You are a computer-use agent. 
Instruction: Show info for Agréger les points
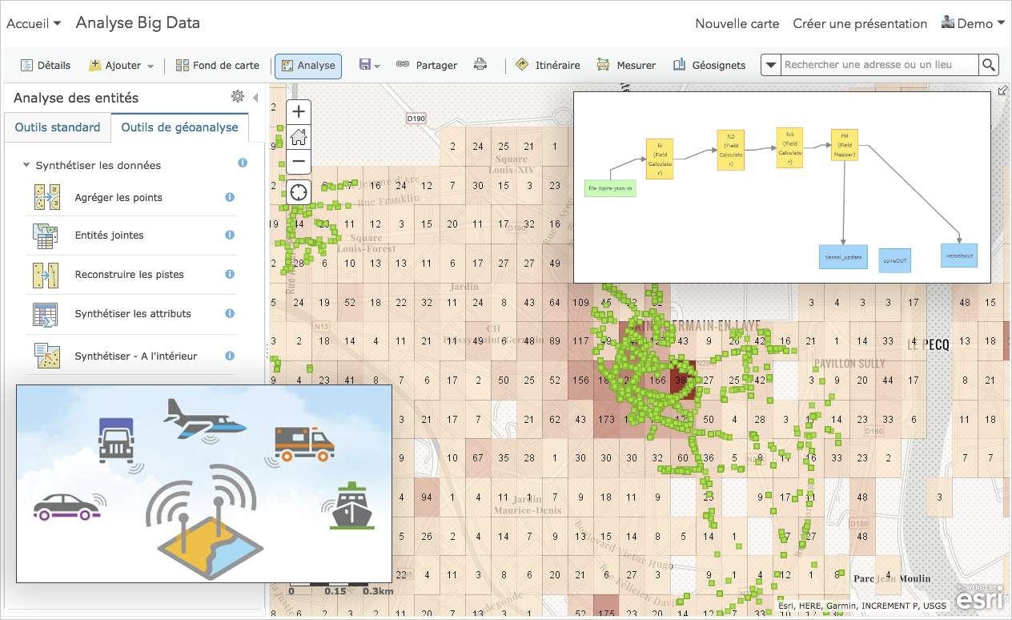230,197
